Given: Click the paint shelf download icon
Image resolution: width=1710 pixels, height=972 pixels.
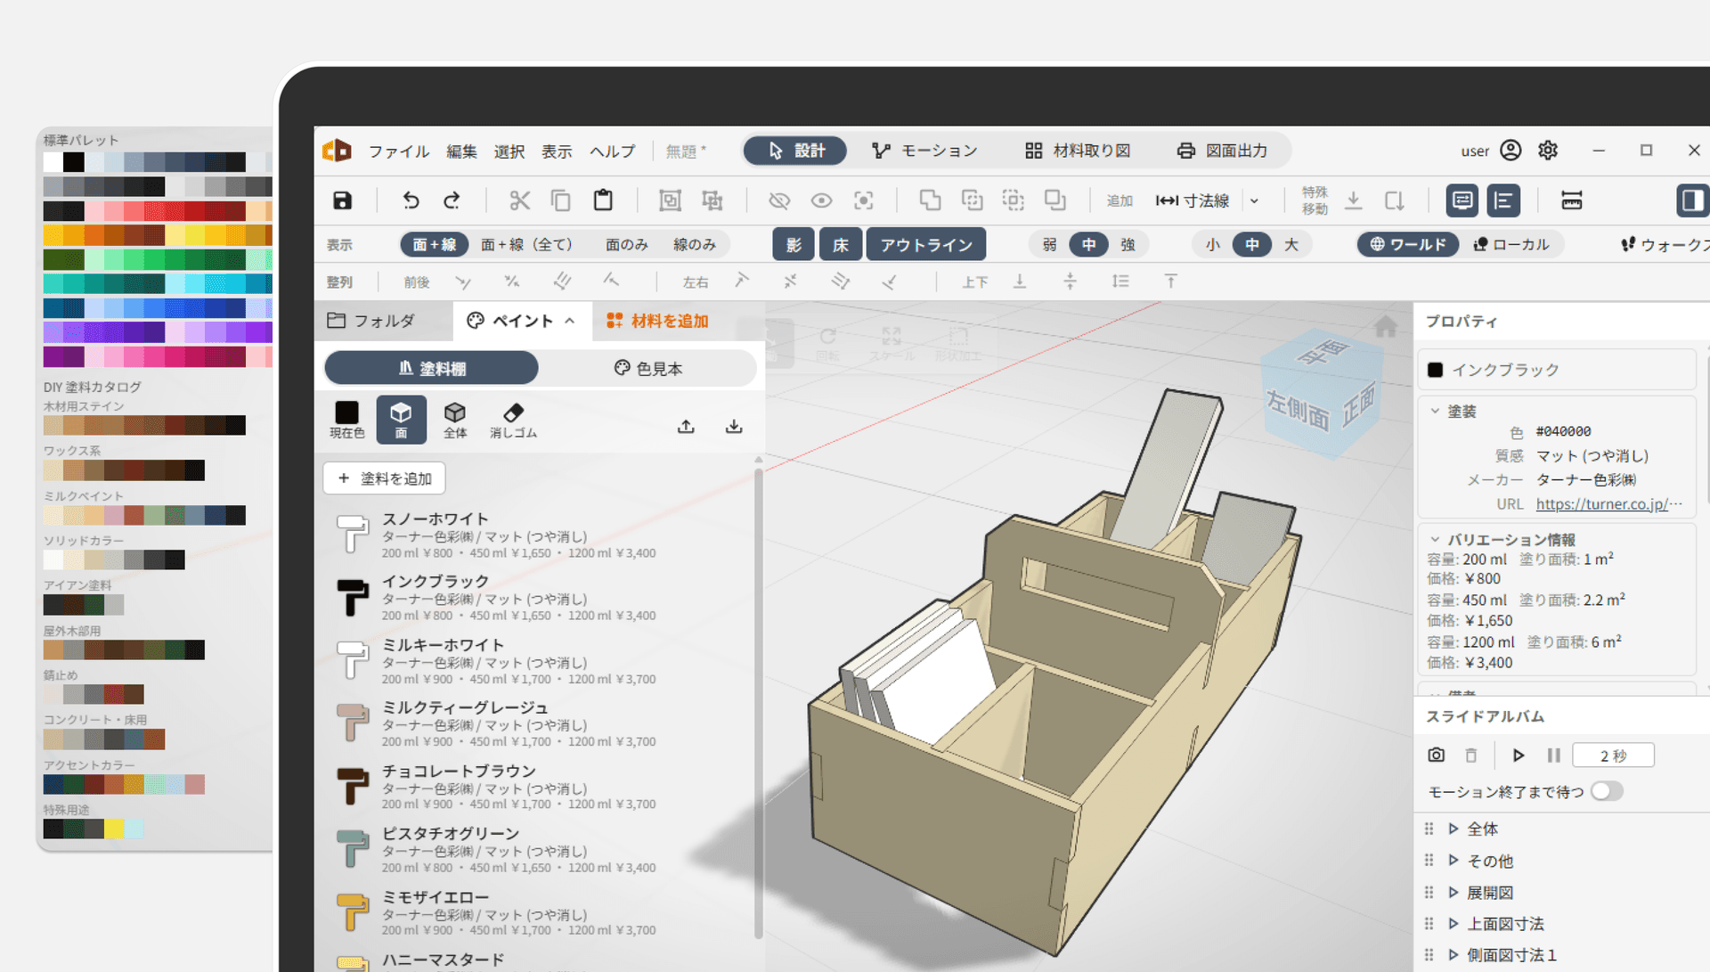Looking at the screenshot, I should click(x=734, y=427).
